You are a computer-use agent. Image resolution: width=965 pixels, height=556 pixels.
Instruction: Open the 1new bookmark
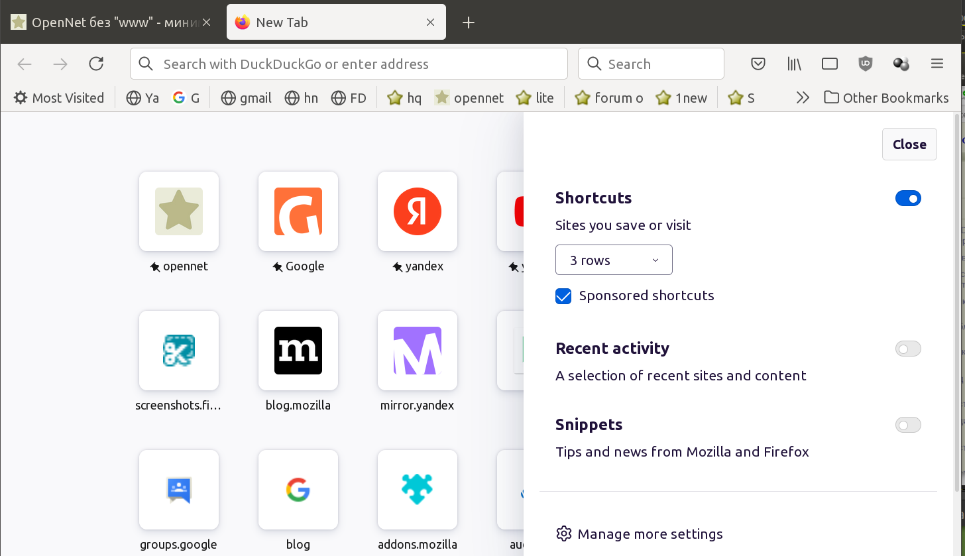(681, 98)
